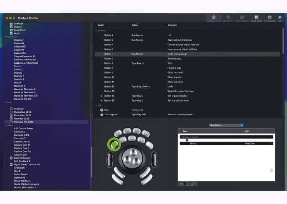Toggle the Button 14 row indicator dot
The width and height of the screenshot is (287, 204).
101,96
